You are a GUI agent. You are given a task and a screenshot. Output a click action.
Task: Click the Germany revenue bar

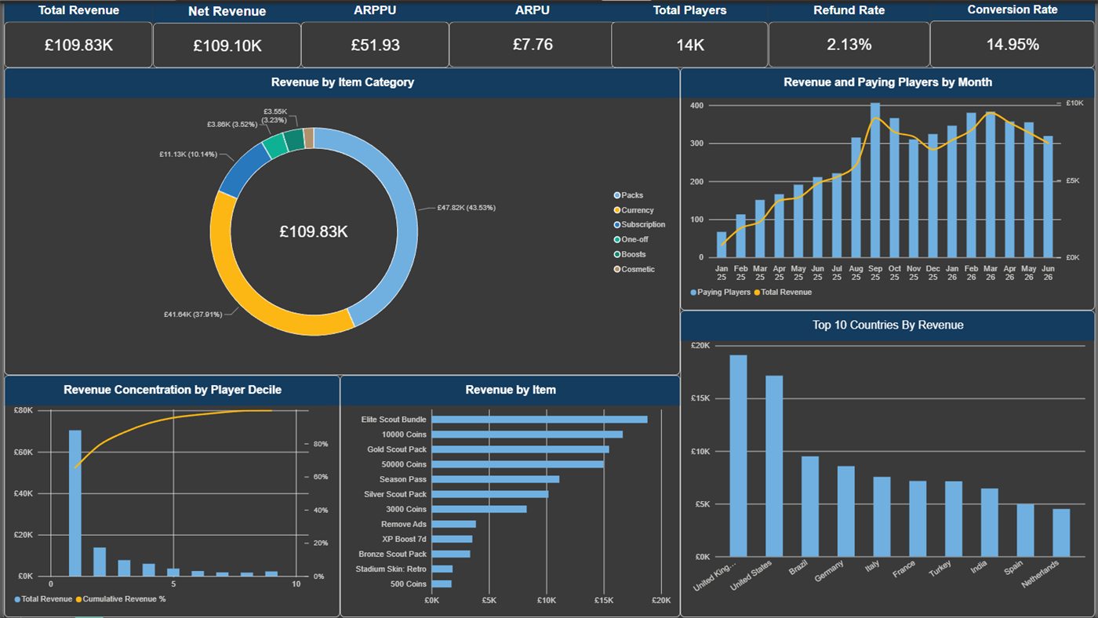point(845,511)
